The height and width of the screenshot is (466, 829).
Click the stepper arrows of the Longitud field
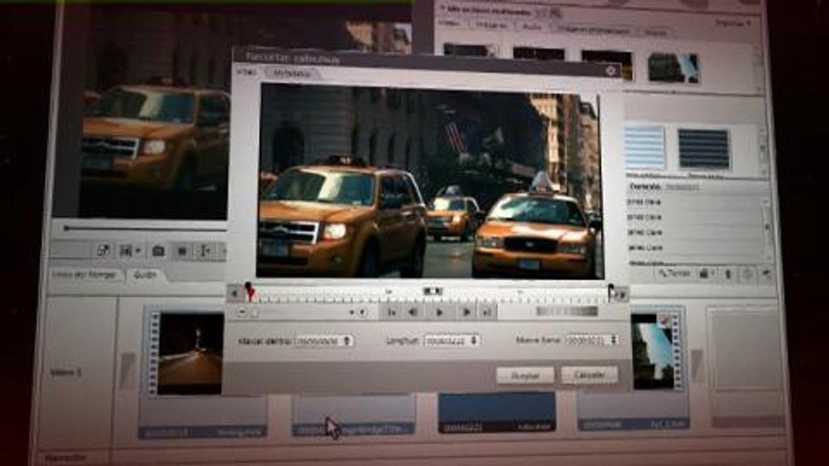[x=475, y=340]
